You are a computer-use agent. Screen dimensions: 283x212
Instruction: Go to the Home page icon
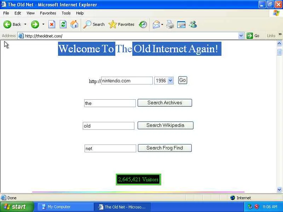[74, 24]
